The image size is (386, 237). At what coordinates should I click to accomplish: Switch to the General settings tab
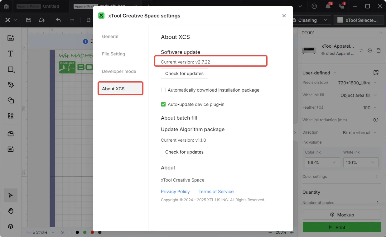click(x=110, y=36)
